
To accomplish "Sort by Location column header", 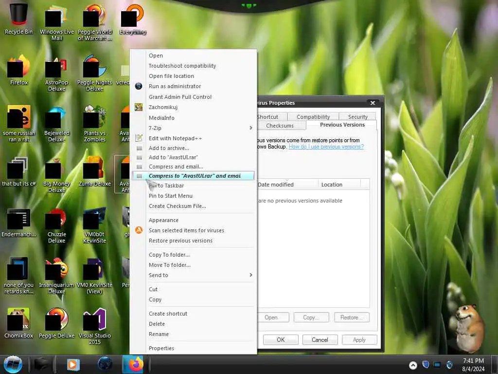I will (x=339, y=185).
